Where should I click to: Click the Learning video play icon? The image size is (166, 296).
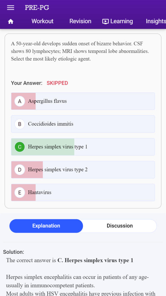pyautogui.click(x=105, y=21)
